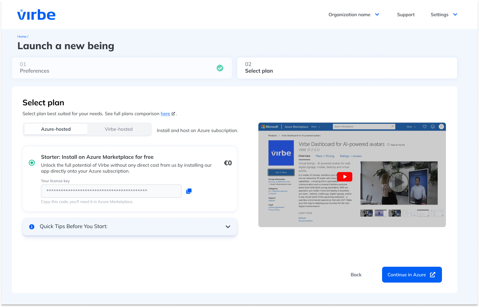Click the Virbe tile in marketplace preview

(281, 153)
